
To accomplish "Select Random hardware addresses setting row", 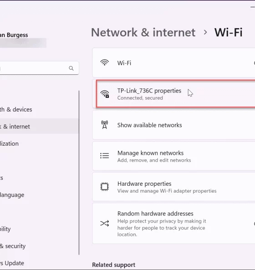I will 174,224.
